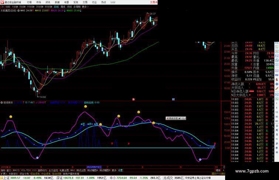
Task: Select the VOL-TDX indicator tab
Action: point(26,170)
